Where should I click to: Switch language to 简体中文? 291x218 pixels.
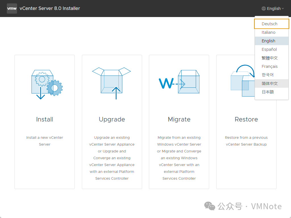[271, 83]
